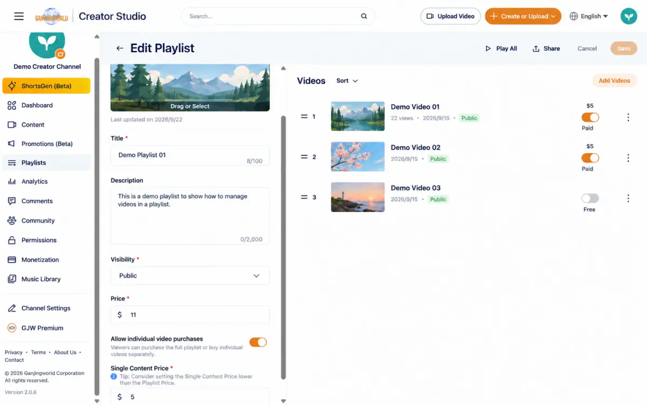Open the About Us footer link
This screenshot has height=405, width=647.
(65, 352)
